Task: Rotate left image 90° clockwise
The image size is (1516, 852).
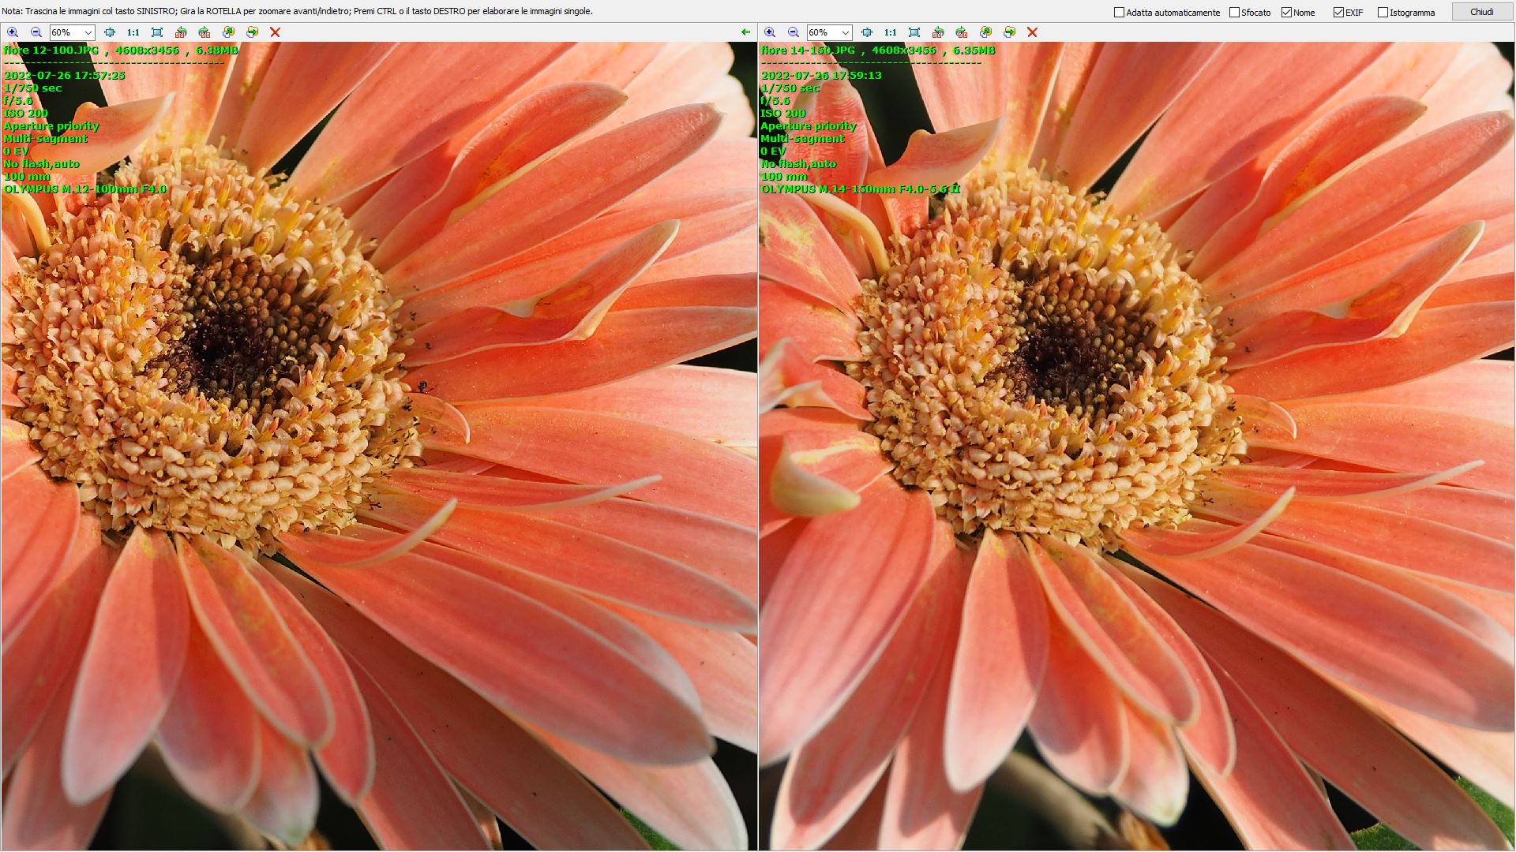Action: click(x=205, y=32)
